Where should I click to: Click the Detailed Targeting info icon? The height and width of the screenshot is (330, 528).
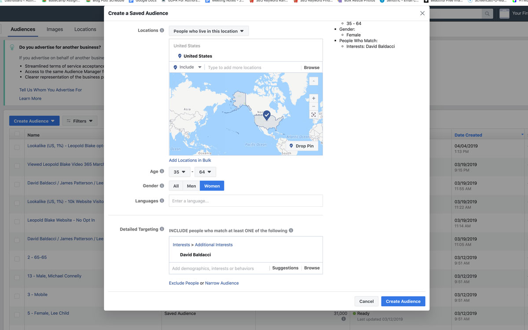click(162, 229)
